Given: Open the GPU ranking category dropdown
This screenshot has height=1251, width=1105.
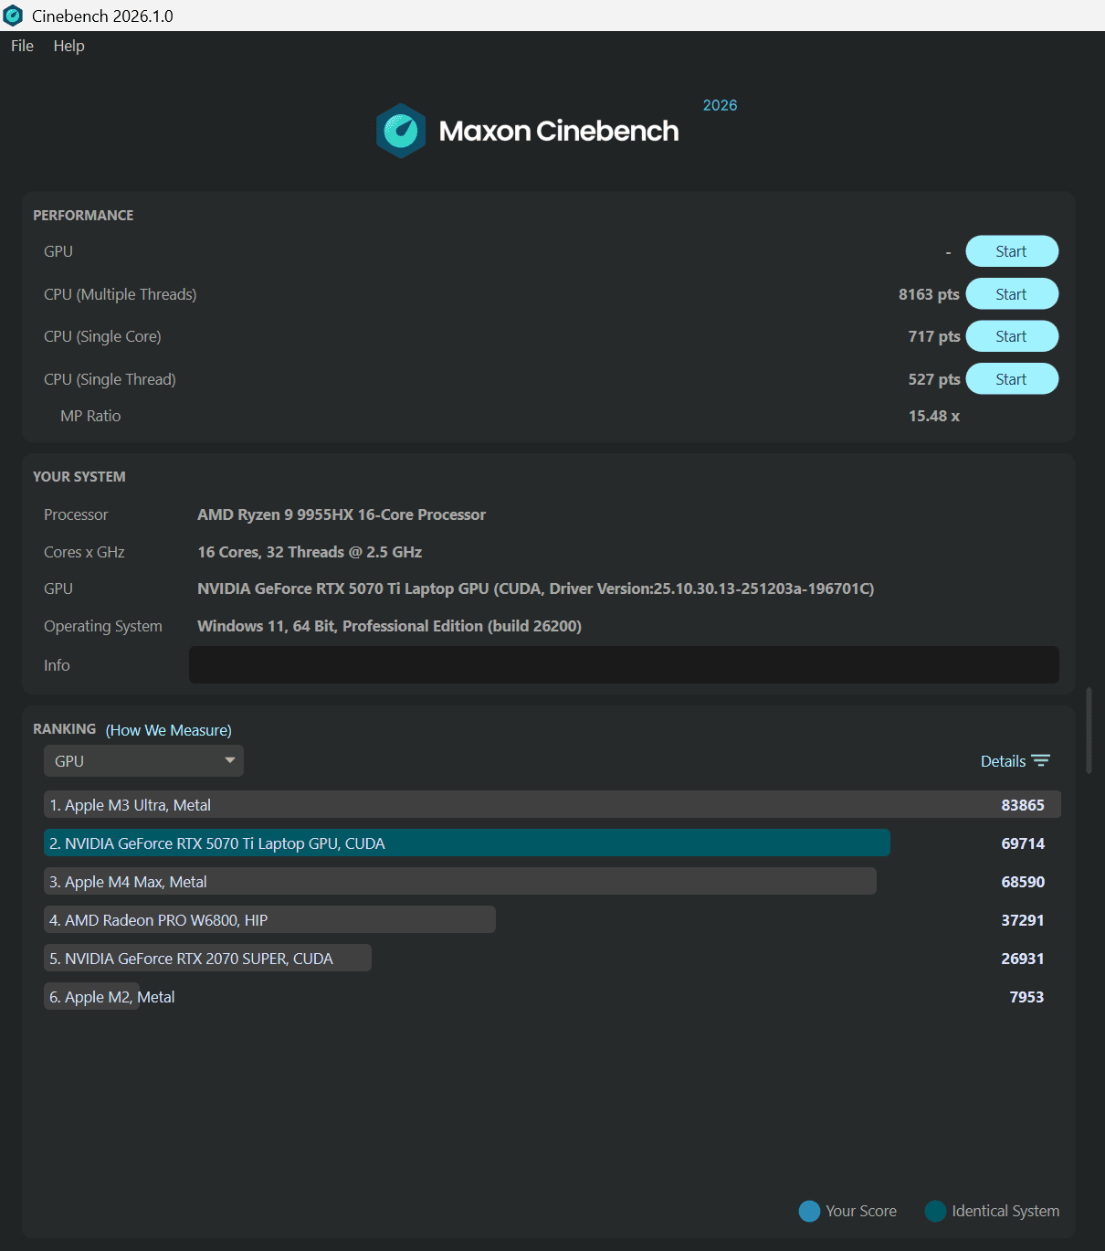Looking at the screenshot, I should click(143, 761).
